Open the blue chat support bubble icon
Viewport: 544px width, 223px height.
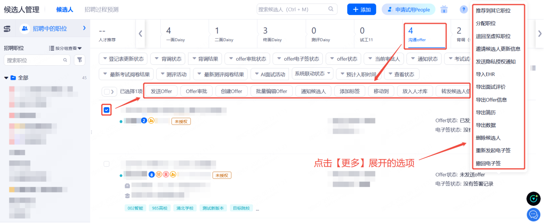533,214
